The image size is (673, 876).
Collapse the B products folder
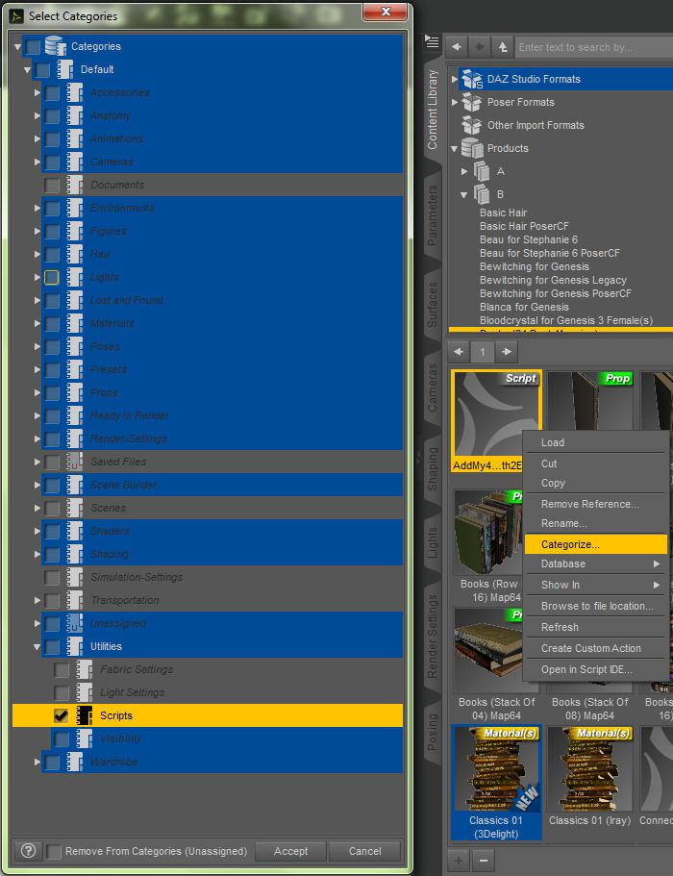(x=463, y=195)
